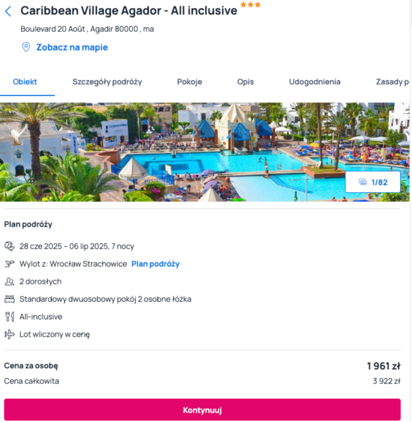
Task: Switch to Szczegóły podróży tab
Action: coord(107,82)
